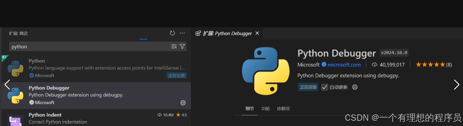Open the extension search filter menu
The image size is (463, 126).
(x=182, y=46)
